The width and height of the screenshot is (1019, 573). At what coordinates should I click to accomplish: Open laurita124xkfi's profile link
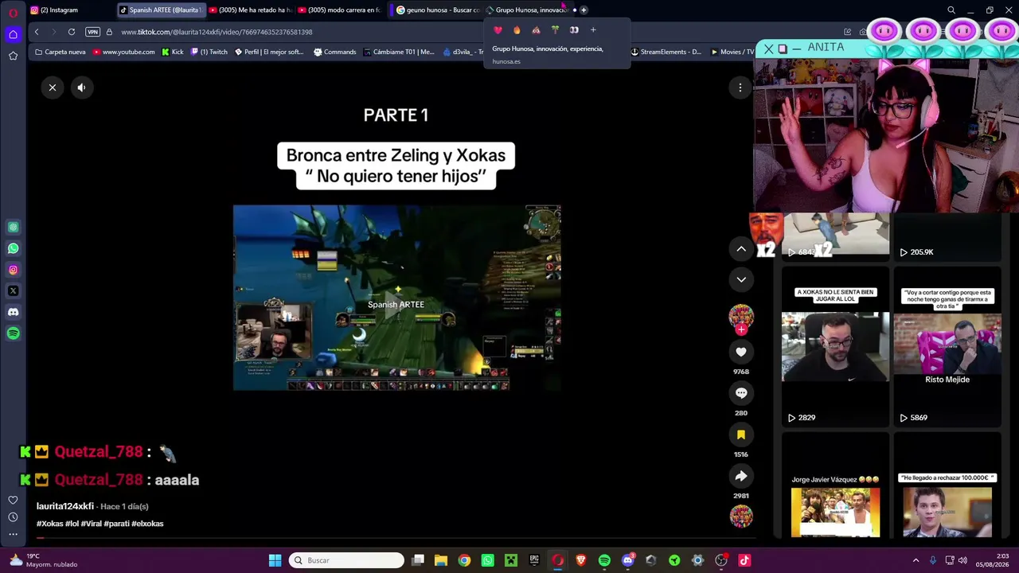[x=65, y=506]
